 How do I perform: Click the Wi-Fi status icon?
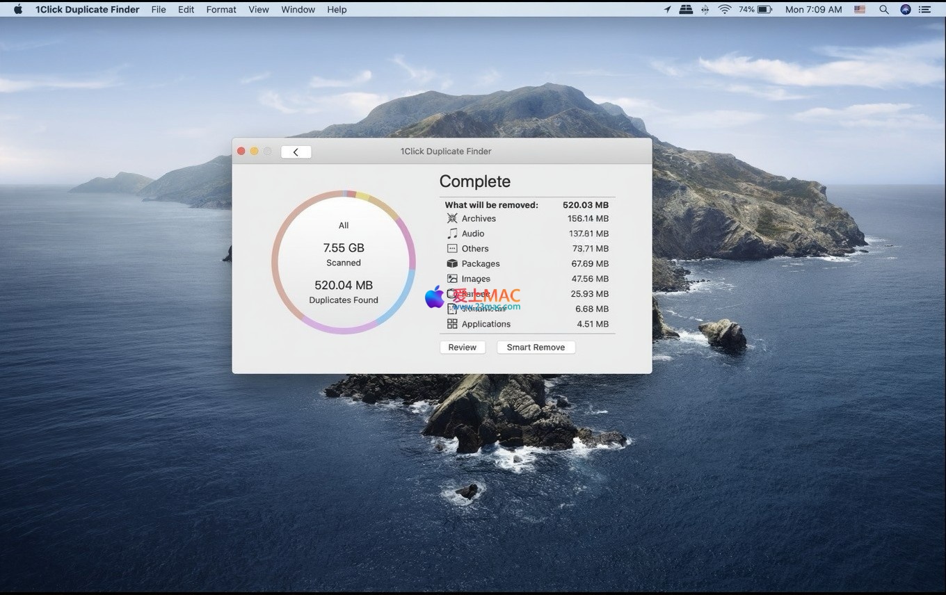(x=725, y=10)
